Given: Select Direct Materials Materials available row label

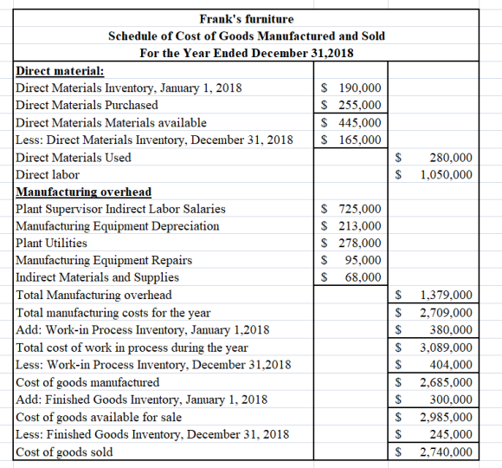Looking at the screenshot, I should pos(111,123).
